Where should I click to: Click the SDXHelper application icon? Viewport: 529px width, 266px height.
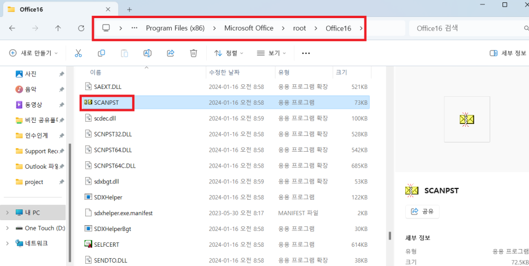88,197
